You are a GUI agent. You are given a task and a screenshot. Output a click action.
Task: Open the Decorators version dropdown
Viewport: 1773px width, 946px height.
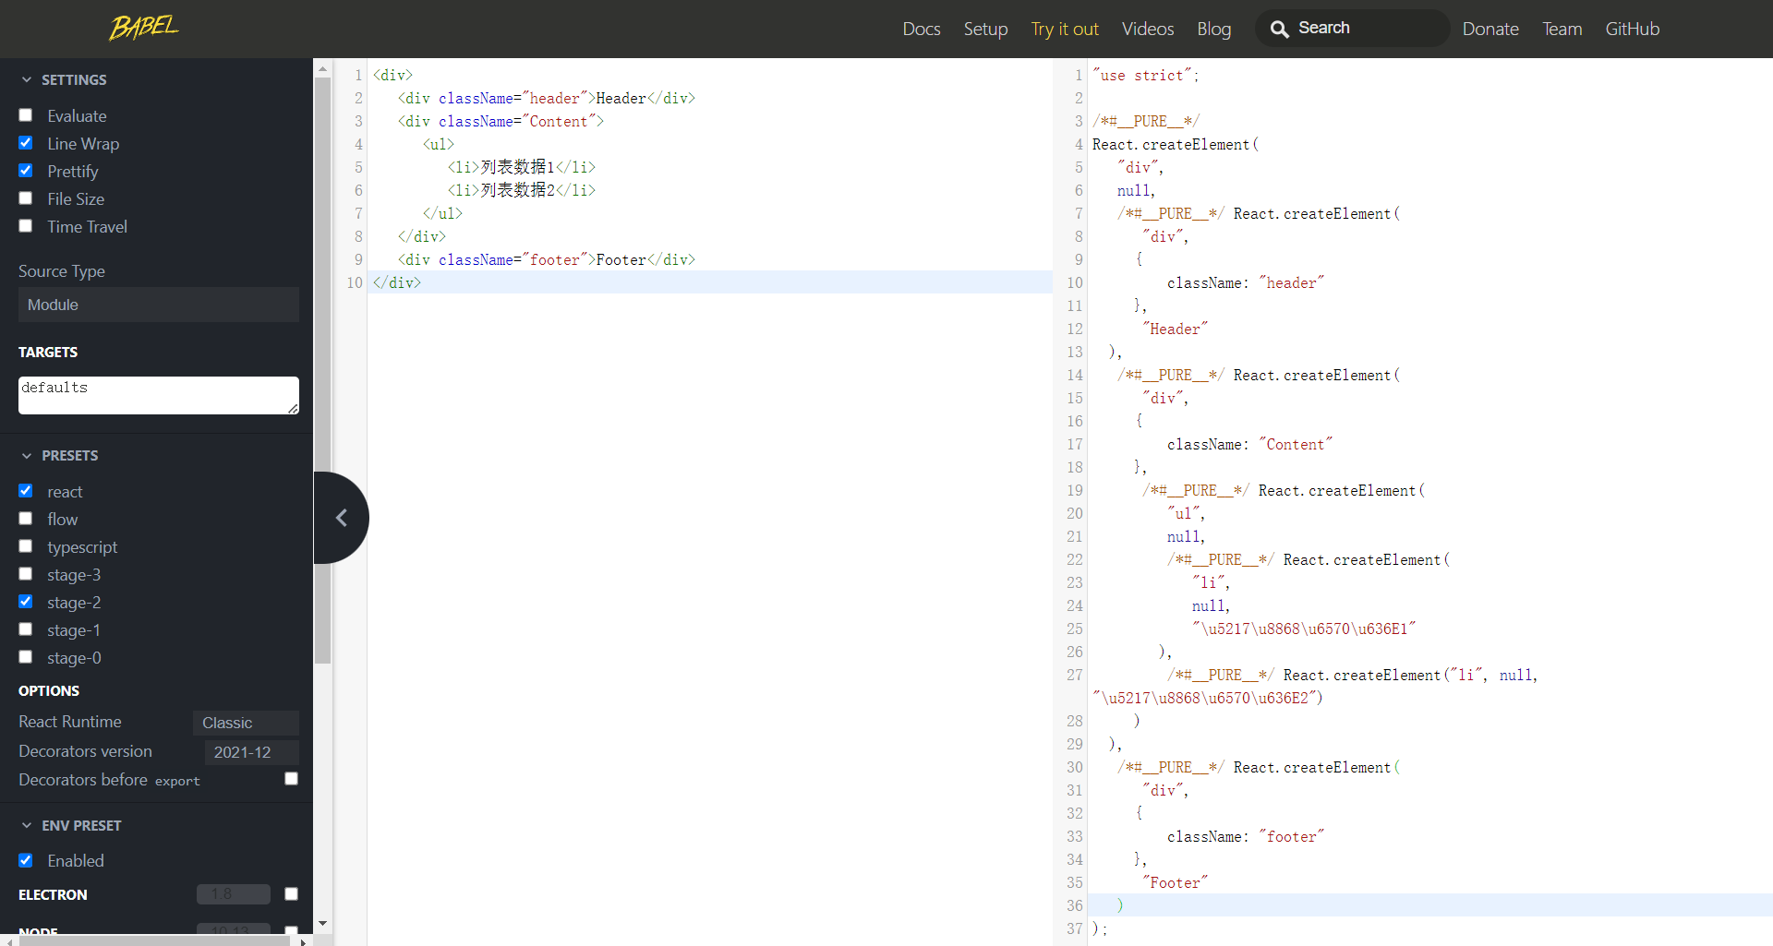point(251,752)
